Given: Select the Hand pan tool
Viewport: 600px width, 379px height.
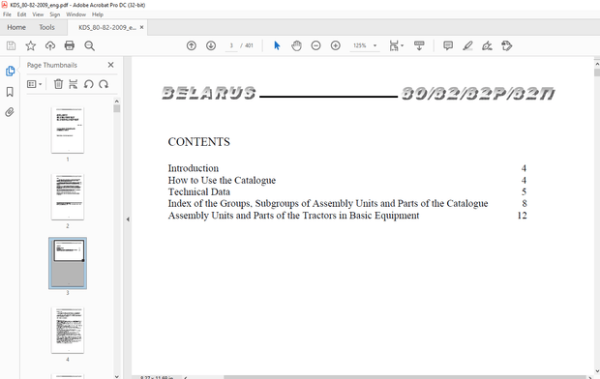Looking at the screenshot, I should 296,45.
